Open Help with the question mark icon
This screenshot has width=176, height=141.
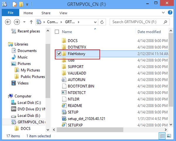point(170,12)
